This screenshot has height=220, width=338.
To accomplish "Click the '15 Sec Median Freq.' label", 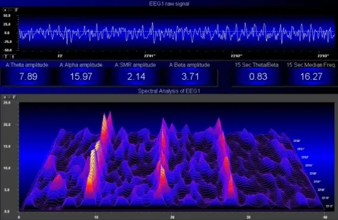I will pos(311,65).
